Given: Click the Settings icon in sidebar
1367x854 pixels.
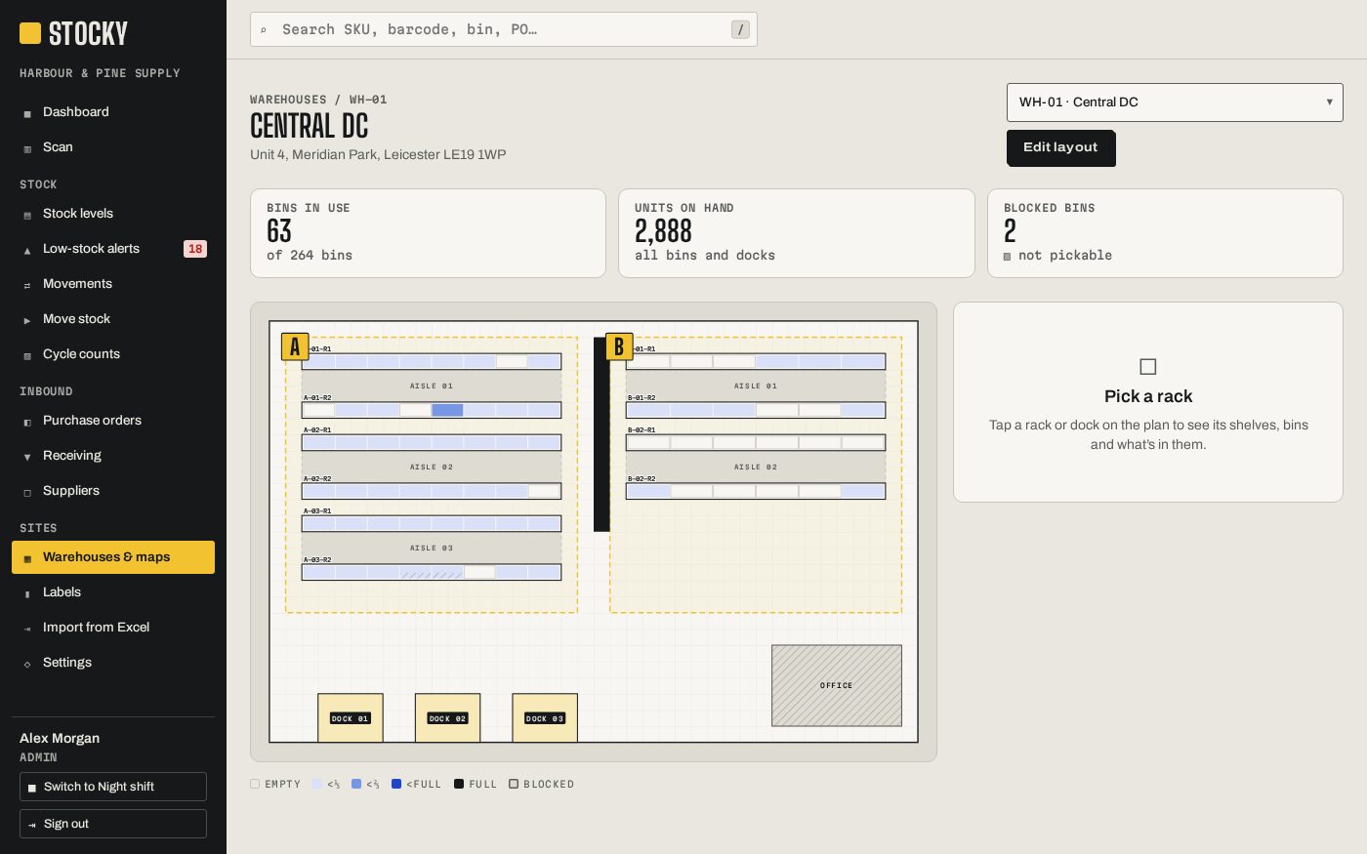Looking at the screenshot, I should tap(27, 664).
